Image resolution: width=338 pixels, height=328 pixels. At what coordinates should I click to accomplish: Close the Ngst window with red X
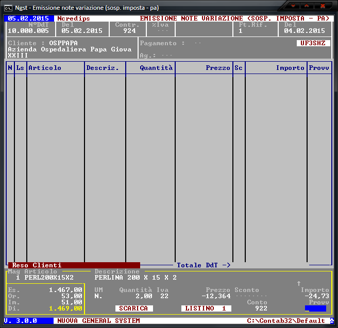tap(323, 6)
